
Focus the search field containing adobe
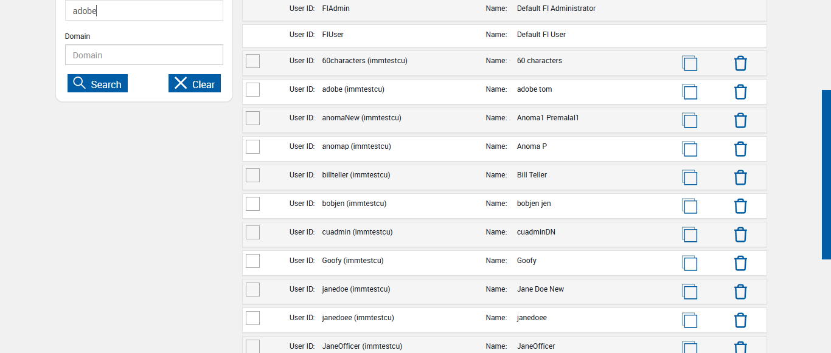pos(144,11)
